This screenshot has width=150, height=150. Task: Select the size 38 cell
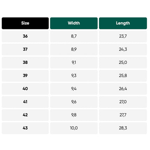click(25, 63)
